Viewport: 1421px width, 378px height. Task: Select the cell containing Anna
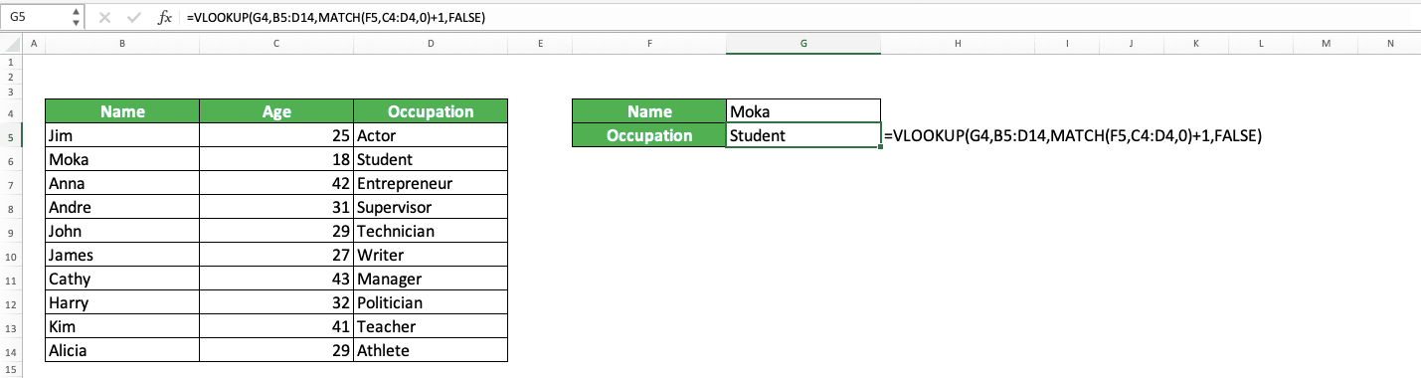point(122,183)
